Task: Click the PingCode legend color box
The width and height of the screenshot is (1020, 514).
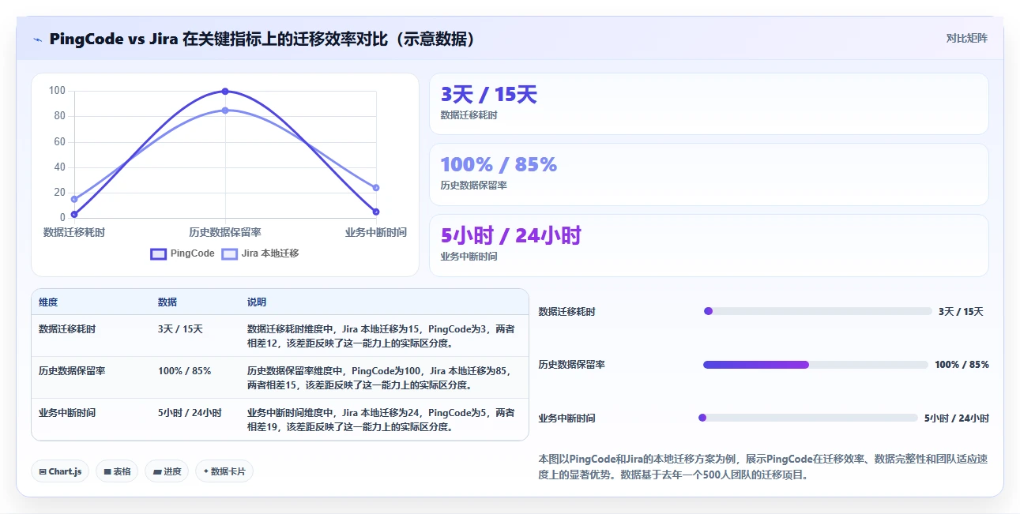Action: click(x=158, y=254)
